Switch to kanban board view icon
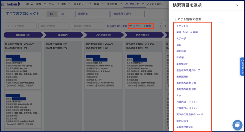 [x=52, y=14]
